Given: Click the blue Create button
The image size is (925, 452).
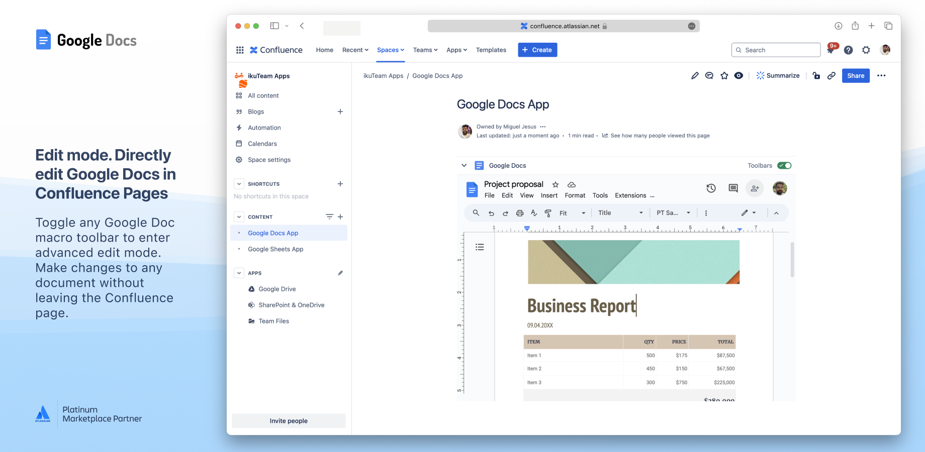Looking at the screenshot, I should point(537,50).
